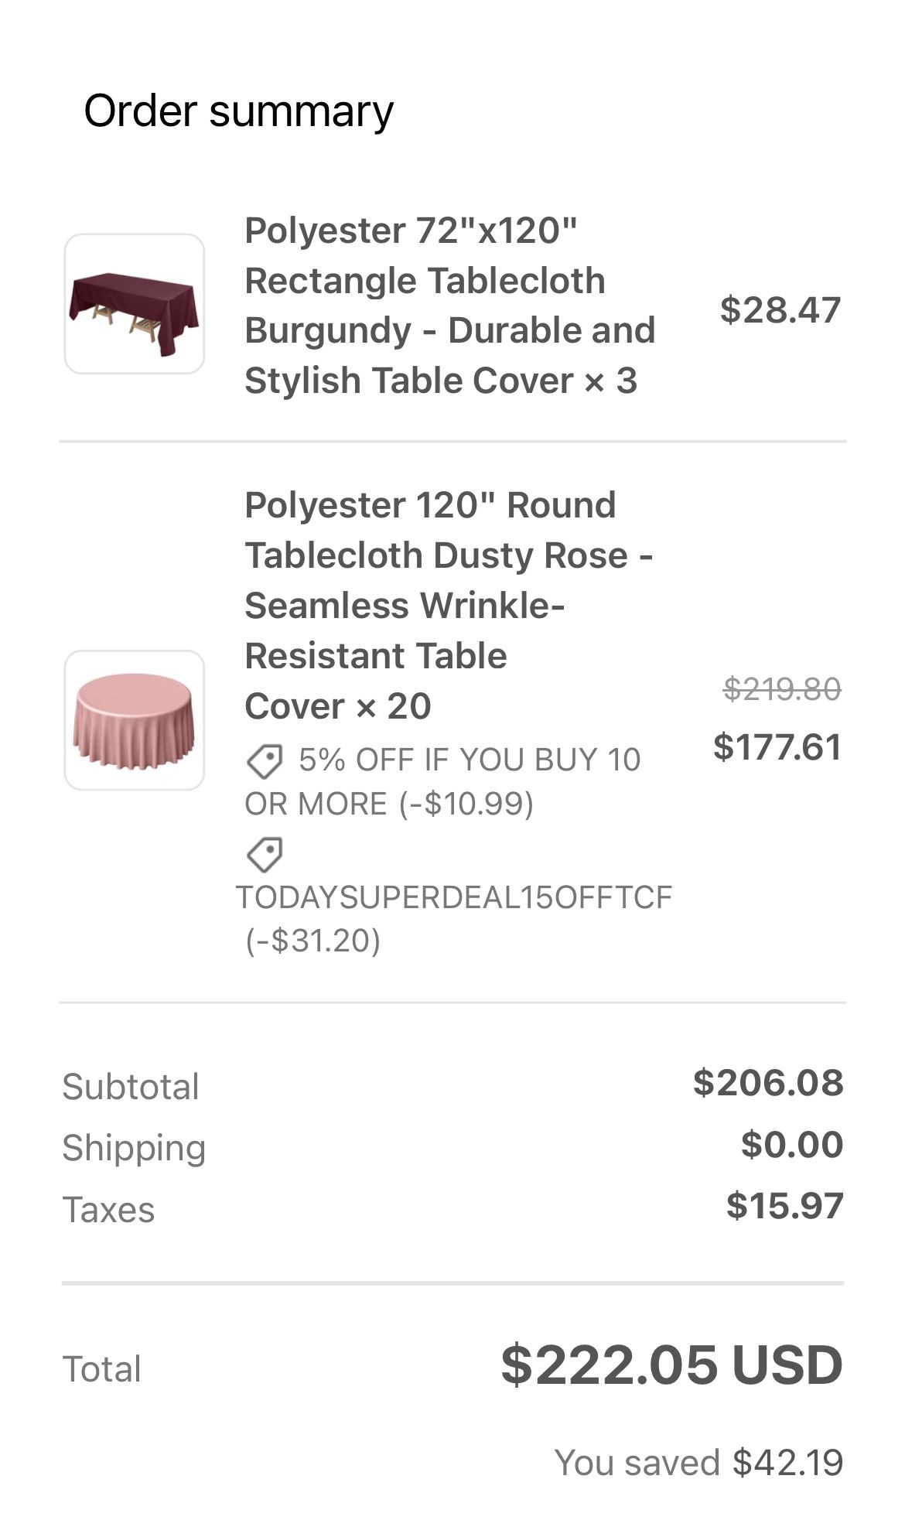The width and height of the screenshot is (905, 1520).
Task: Click the $15.97 taxes amount
Action: 784,1206
